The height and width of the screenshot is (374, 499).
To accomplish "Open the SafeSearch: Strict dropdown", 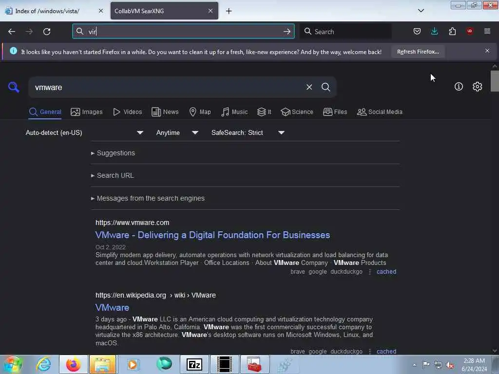I will pyautogui.click(x=248, y=132).
